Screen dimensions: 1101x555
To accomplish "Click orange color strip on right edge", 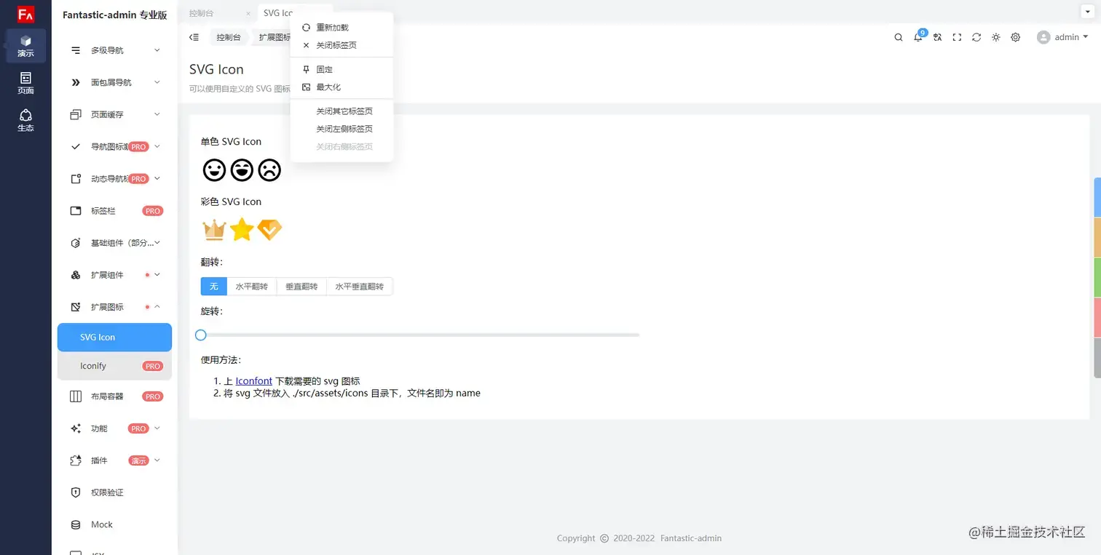I will click(1097, 237).
